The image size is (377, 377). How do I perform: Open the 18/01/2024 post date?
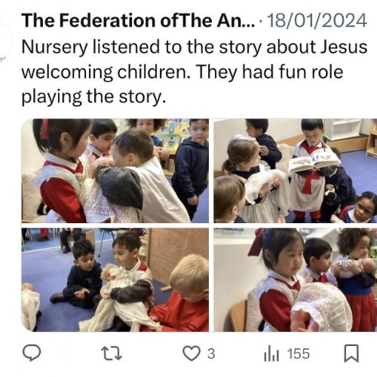(x=317, y=20)
